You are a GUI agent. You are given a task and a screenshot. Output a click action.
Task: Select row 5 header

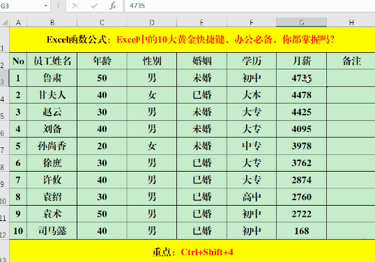pyautogui.click(x=5, y=112)
